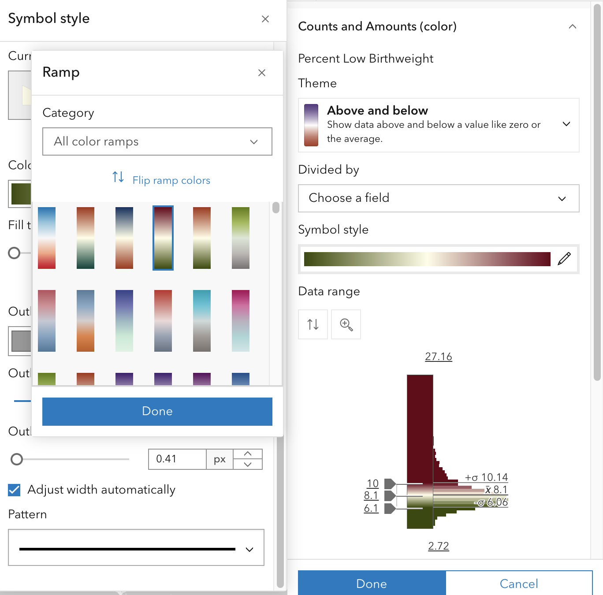Confirm ramp choice with the Done button

pyautogui.click(x=157, y=411)
